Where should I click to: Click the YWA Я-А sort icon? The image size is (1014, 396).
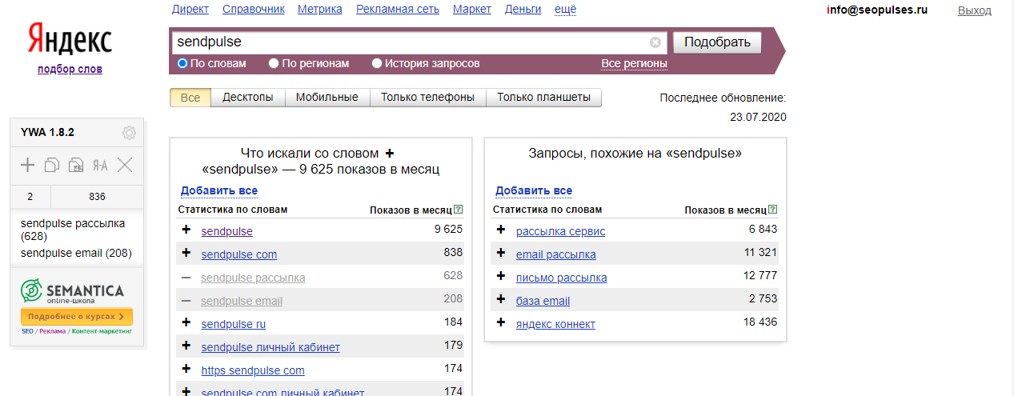click(100, 166)
